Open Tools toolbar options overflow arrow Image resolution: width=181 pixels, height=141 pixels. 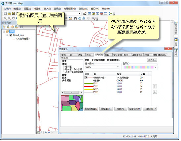click(x=97, y=19)
